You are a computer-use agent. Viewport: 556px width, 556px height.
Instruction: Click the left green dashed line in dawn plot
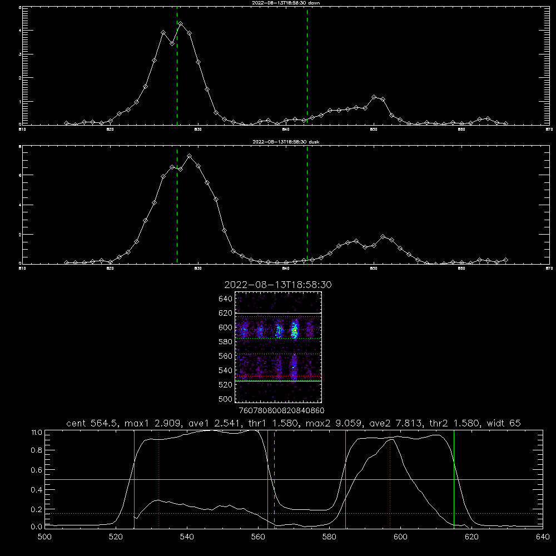pyautogui.click(x=177, y=67)
